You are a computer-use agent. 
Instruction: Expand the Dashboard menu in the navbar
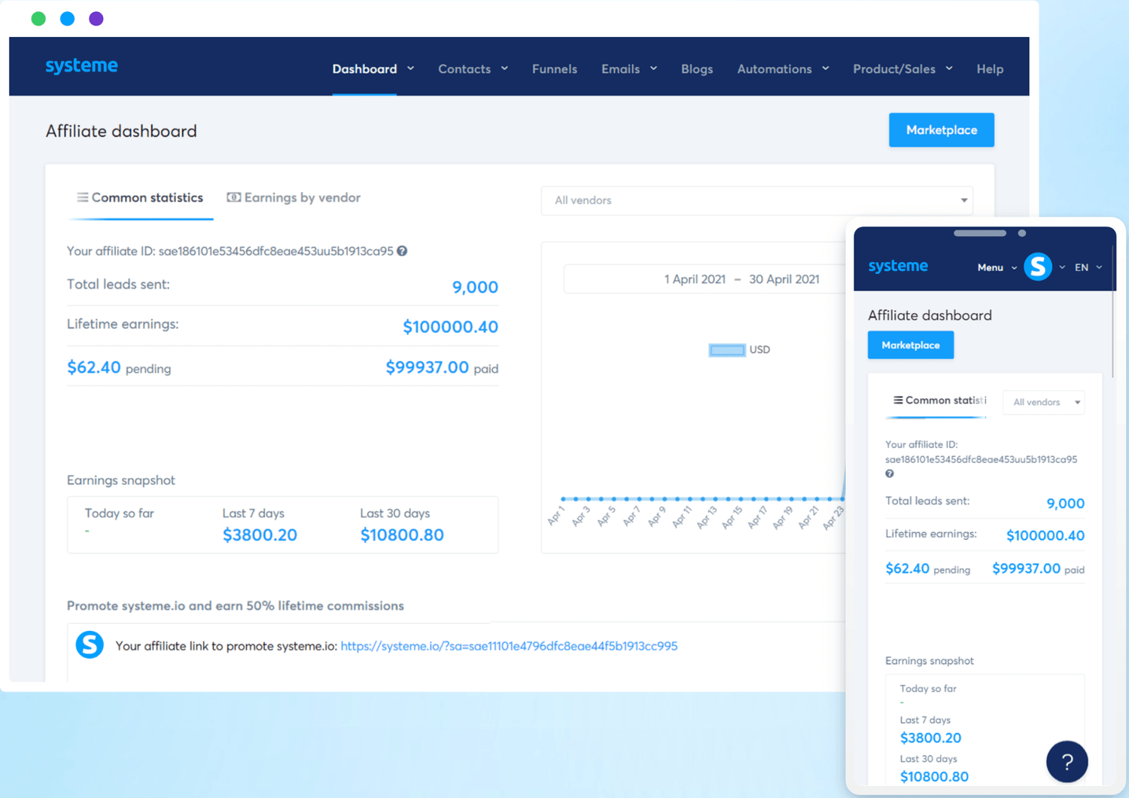point(373,69)
